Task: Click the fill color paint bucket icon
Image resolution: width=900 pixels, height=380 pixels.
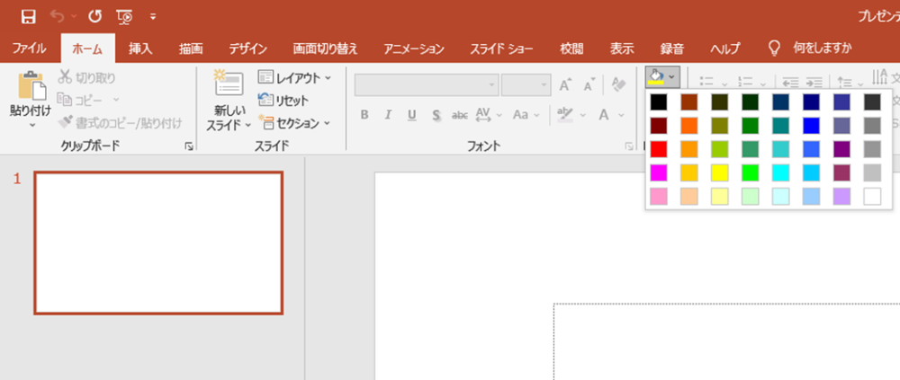Action: [x=656, y=76]
